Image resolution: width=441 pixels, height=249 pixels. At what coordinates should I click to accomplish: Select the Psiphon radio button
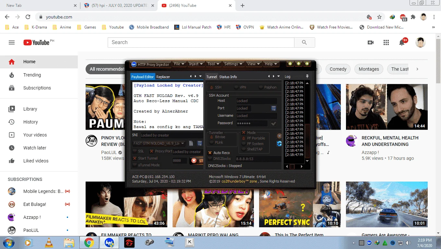tap(261, 87)
